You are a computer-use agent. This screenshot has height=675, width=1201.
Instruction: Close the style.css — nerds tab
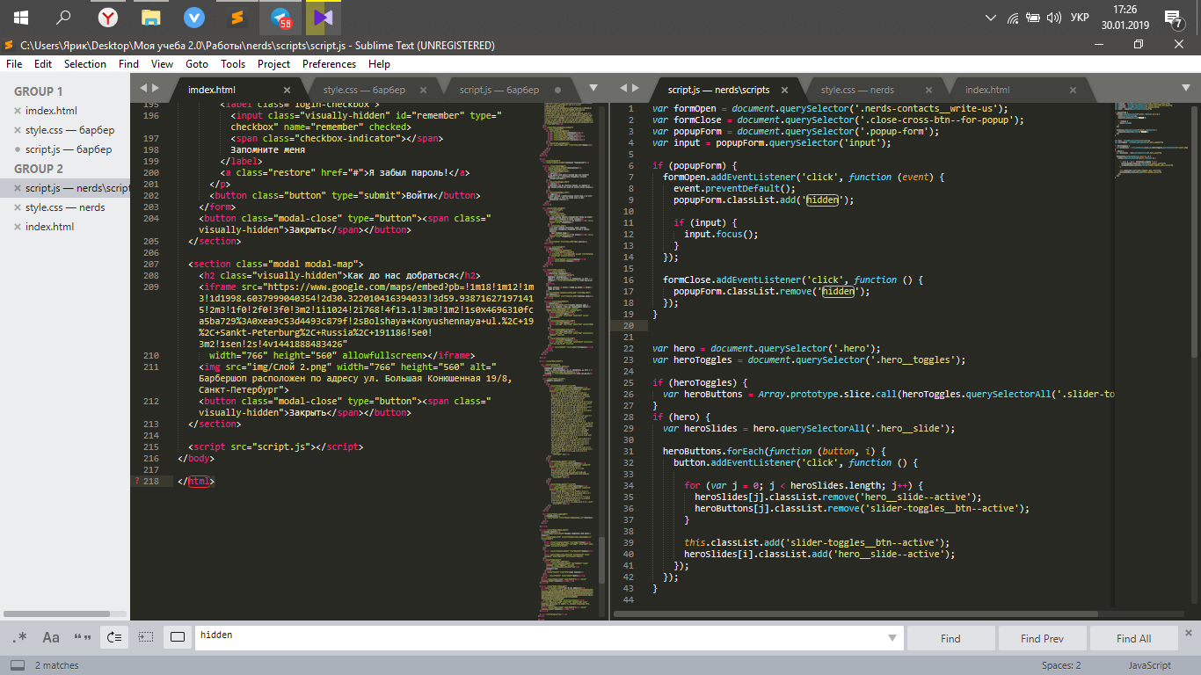point(928,90)
